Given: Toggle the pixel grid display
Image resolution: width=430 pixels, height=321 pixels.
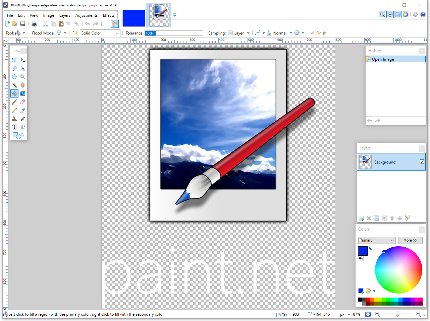Looking at the screenshot, I should [x=107, y=24].
